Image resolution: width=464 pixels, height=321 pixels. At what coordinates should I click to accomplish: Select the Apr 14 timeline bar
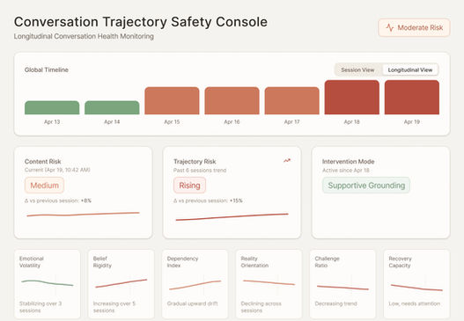tap(112, 107)
